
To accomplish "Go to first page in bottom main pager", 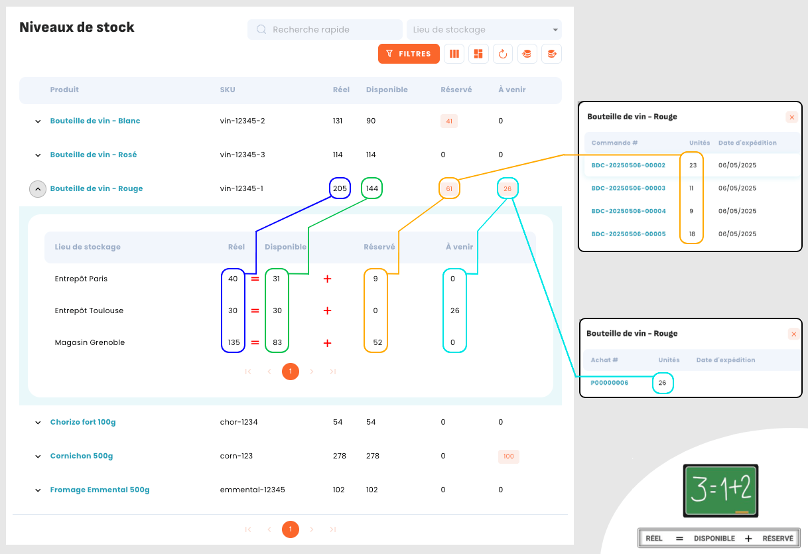I will 248,529.
